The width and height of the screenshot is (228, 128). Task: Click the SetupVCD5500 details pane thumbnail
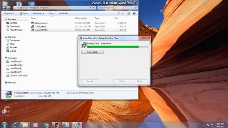coord(8,95)
